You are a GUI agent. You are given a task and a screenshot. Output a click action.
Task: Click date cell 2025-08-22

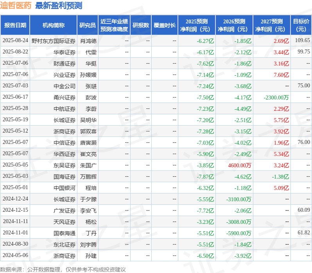tap(15, 51)
